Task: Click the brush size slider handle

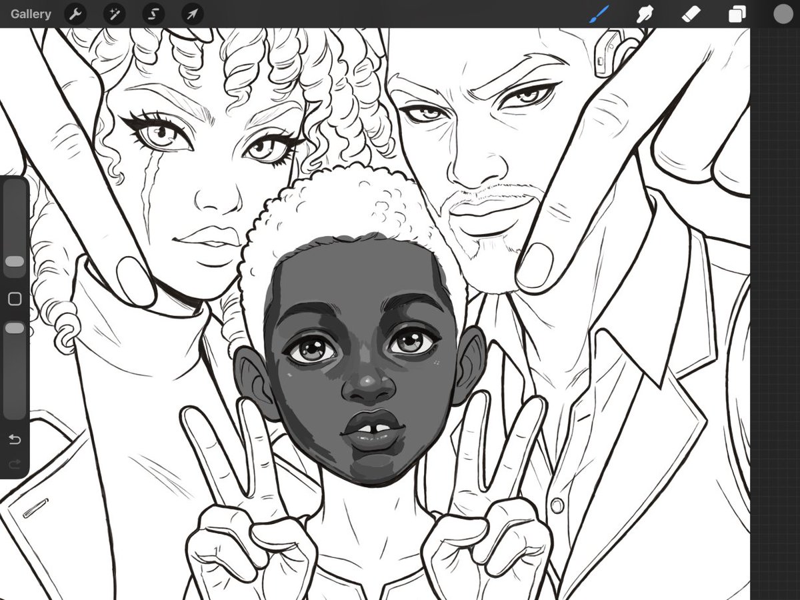Action: click(15, 261)
